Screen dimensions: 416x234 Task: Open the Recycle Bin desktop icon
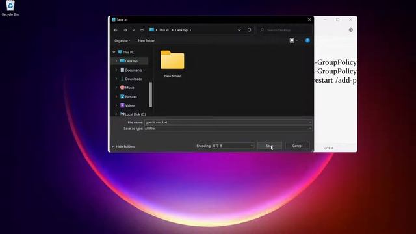click(10, 8)
